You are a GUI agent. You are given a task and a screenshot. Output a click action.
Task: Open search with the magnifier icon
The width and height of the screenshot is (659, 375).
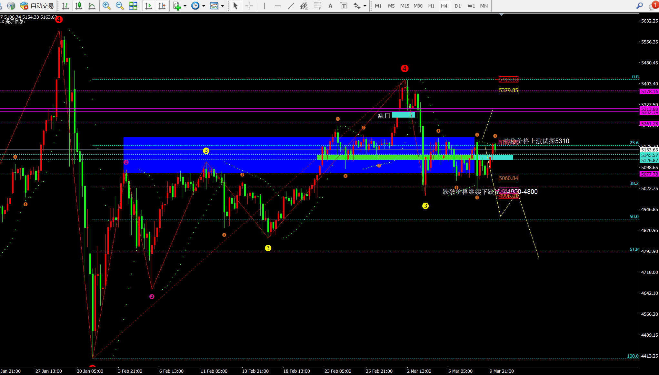[639, 6]
